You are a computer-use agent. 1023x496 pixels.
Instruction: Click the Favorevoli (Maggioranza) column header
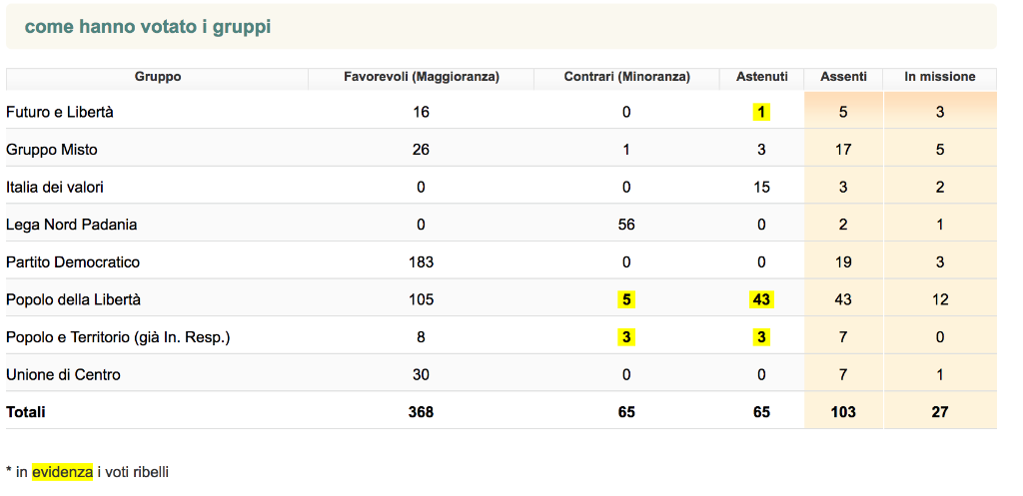pyautogui.click(x=422, y=77)
